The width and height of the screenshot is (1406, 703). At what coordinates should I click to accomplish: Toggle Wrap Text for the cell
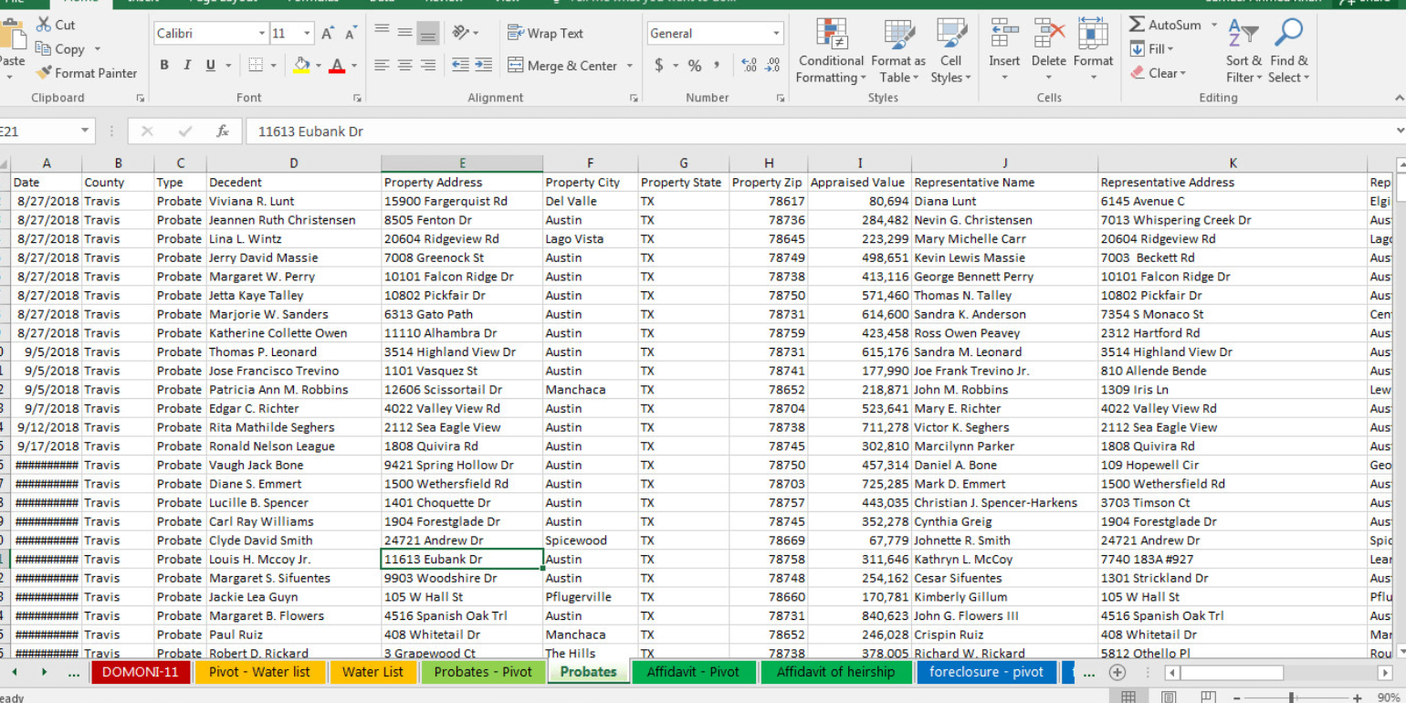[x=545, y=34]
